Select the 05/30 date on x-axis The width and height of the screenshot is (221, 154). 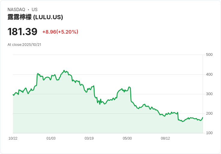tap(127, 138)
